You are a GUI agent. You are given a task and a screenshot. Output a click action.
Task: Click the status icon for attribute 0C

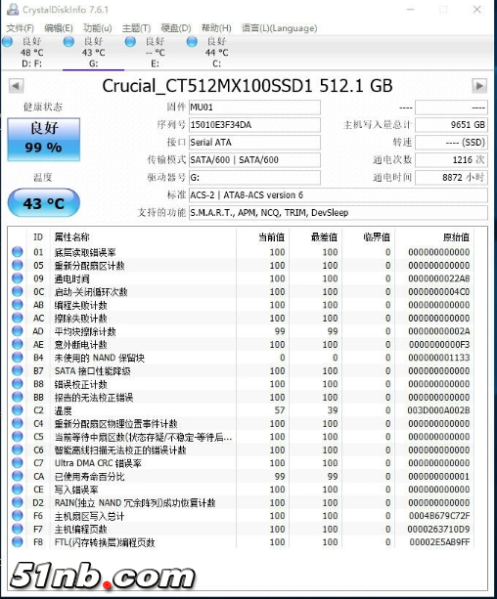tap(18, 291)
